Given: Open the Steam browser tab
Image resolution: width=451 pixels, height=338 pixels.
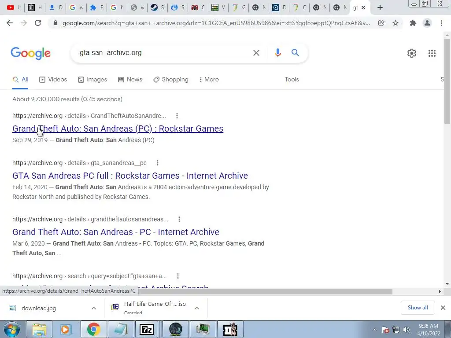Looking at the screenshot, I should (158, 7).
